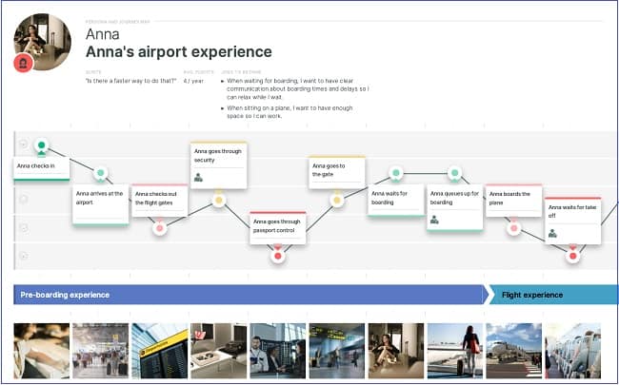Open the crowded airport terminal photo thumbnail
This screenshot has width=619, height=385.
101,351
